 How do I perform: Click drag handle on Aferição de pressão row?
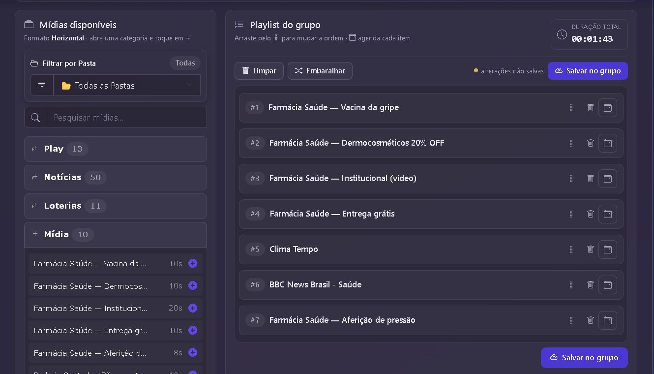pyautogui.click(x=571, y=320)
